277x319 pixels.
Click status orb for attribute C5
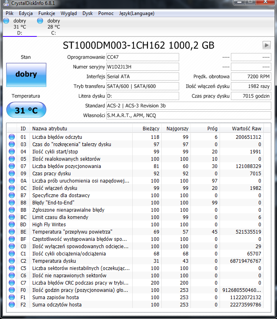click(12, 268)
